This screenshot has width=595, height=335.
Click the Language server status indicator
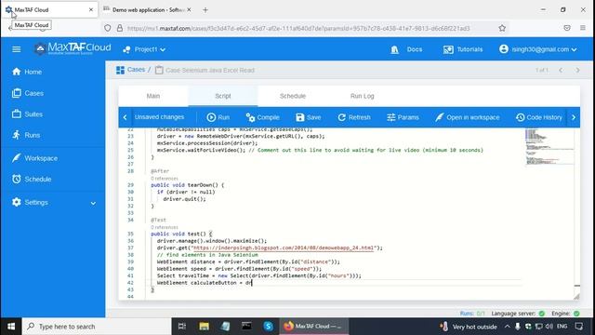tap(518, 314)
